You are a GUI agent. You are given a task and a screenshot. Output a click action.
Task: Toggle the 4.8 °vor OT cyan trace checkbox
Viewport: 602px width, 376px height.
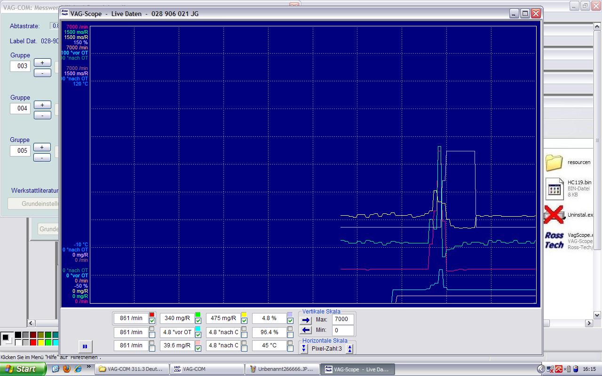(198, 335)
